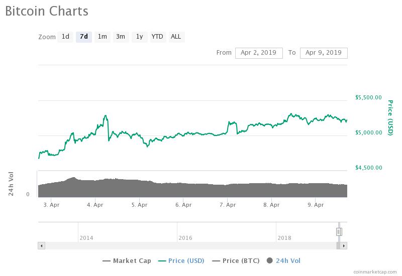402x276 pixels.
Task: Set zoom to 1d
Action: click(65, 37)
